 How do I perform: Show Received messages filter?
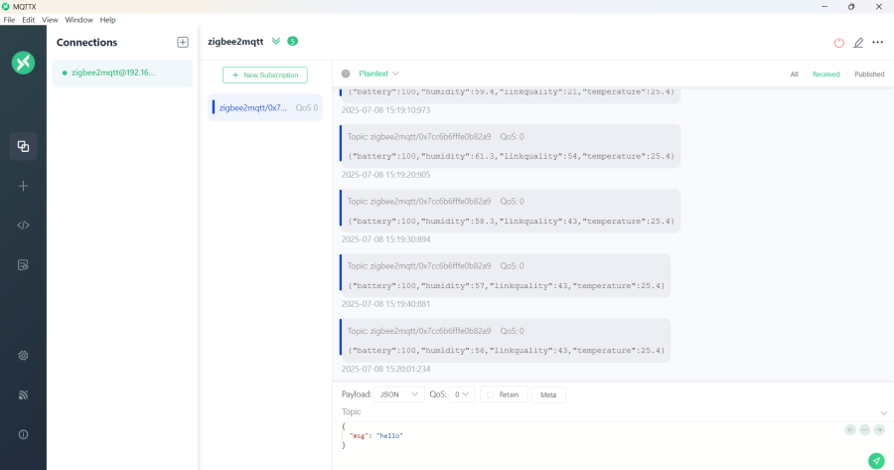[825, 75]
